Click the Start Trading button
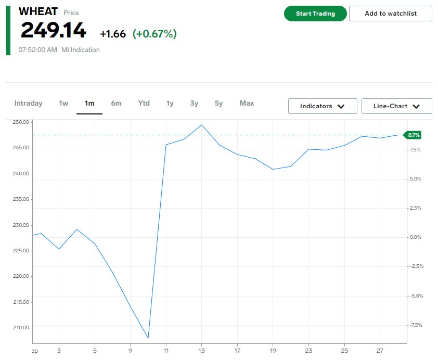438x360 pixels. pyautogui.click(x=315, y=14)
